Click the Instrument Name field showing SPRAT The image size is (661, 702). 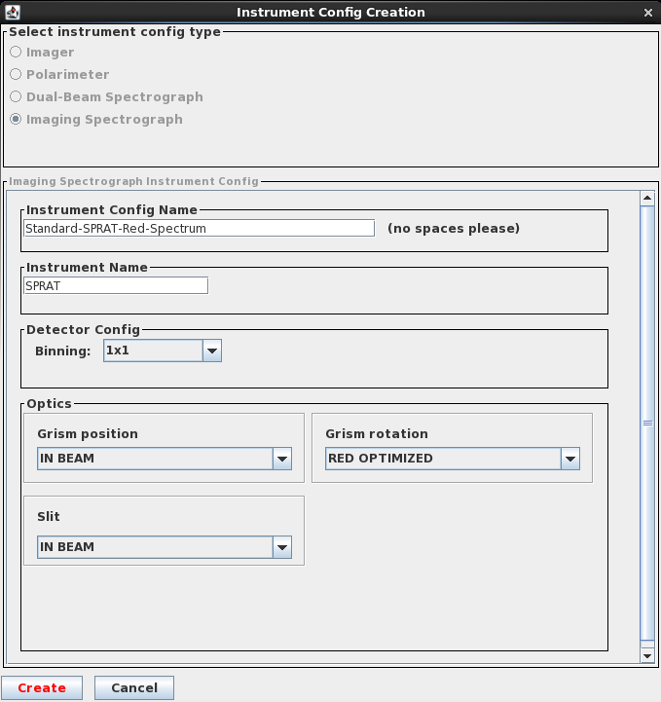(116, 285)
